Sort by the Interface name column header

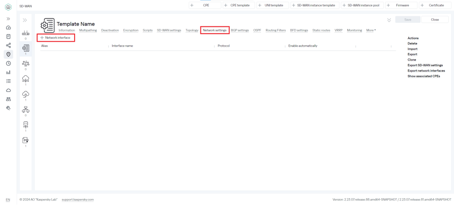tap(122, 46)
